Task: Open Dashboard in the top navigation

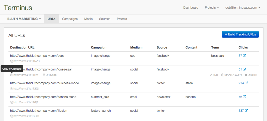Action: pos(191,8)
